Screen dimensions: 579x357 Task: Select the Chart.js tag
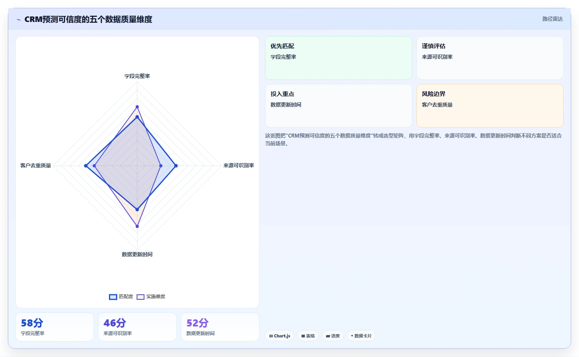click(280, 336)
